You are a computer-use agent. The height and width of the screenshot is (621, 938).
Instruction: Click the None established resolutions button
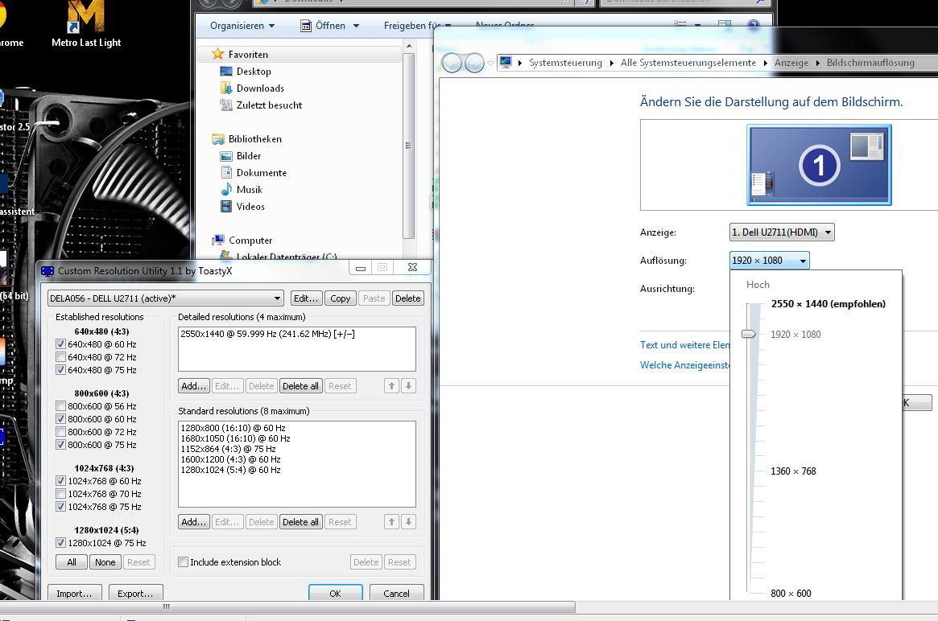pyautogui.click(x=105, y=561)
